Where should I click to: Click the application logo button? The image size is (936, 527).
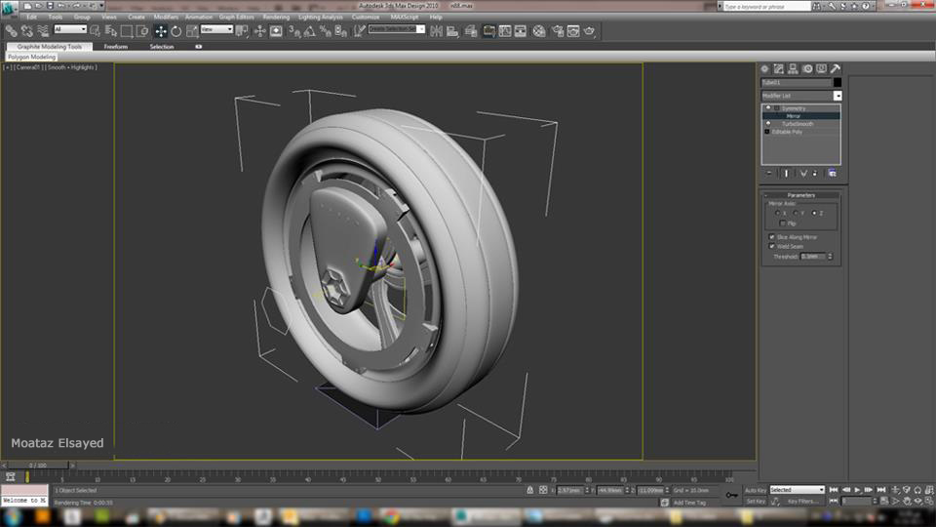click(9, 8)
